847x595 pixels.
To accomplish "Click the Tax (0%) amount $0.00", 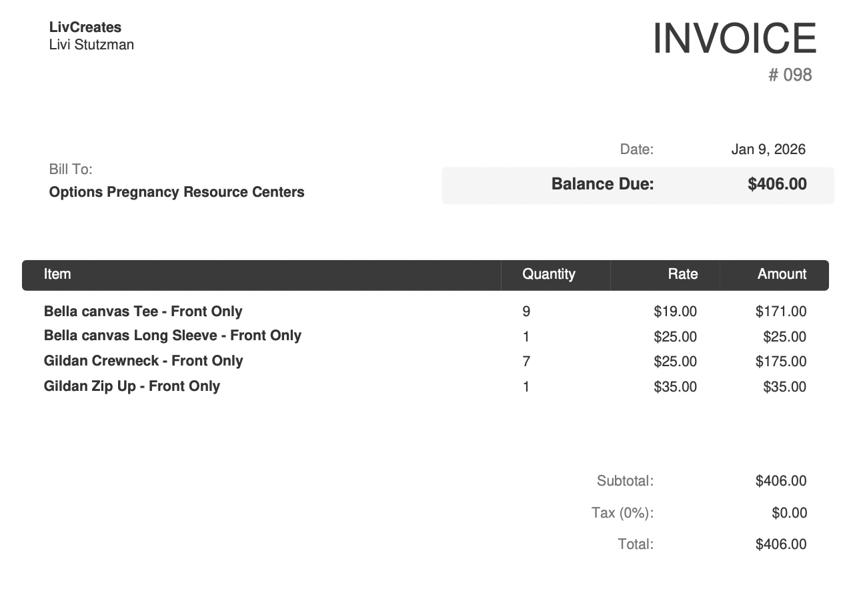I will pos(789,513).
